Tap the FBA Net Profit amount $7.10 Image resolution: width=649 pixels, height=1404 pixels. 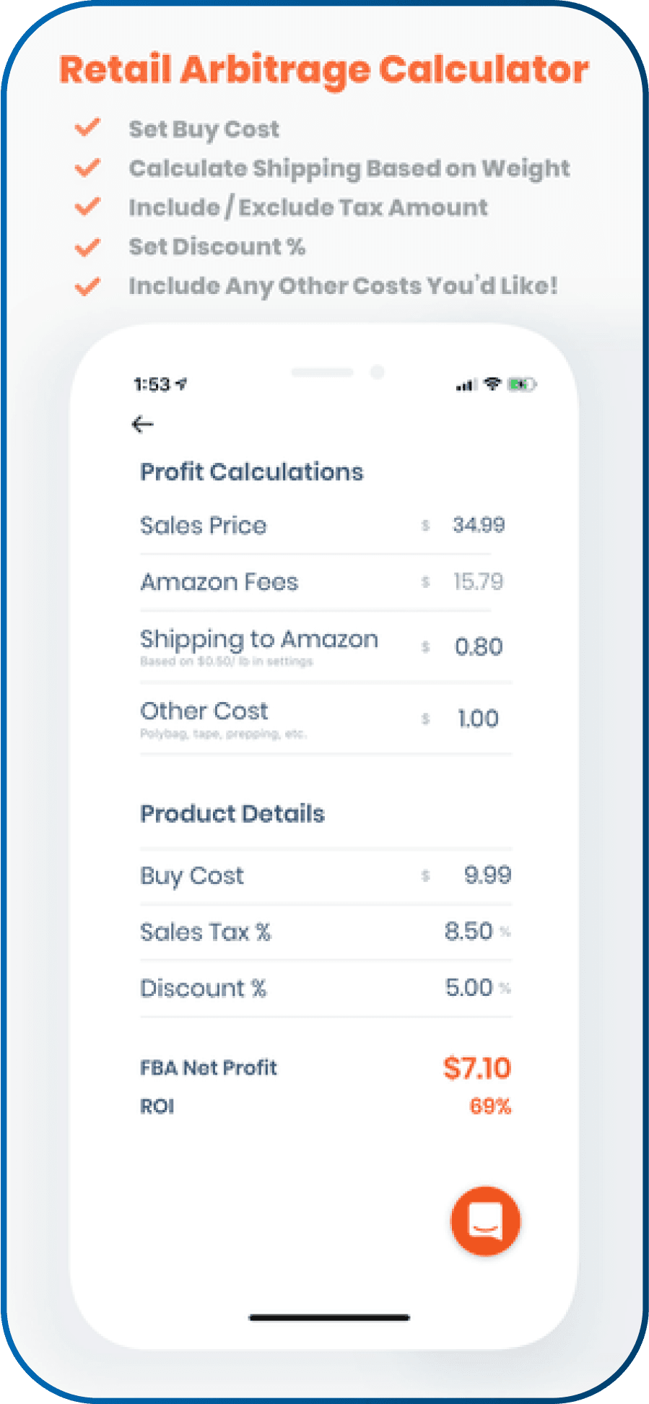[x=477, y=1068]
